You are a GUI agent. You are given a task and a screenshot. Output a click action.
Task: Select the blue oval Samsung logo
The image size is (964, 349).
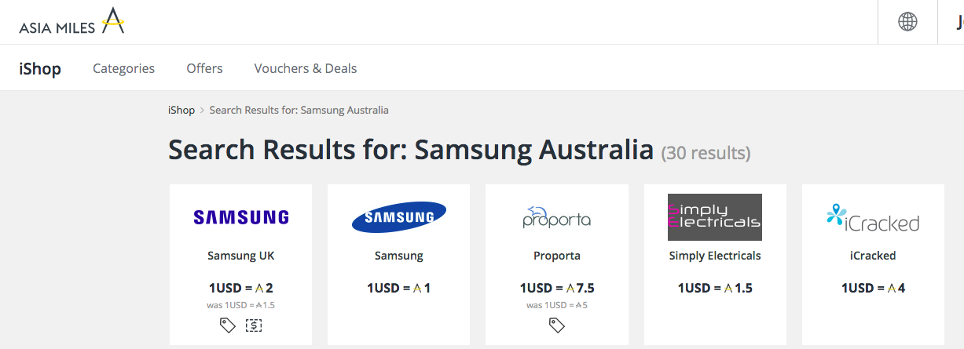click(399, 217)
